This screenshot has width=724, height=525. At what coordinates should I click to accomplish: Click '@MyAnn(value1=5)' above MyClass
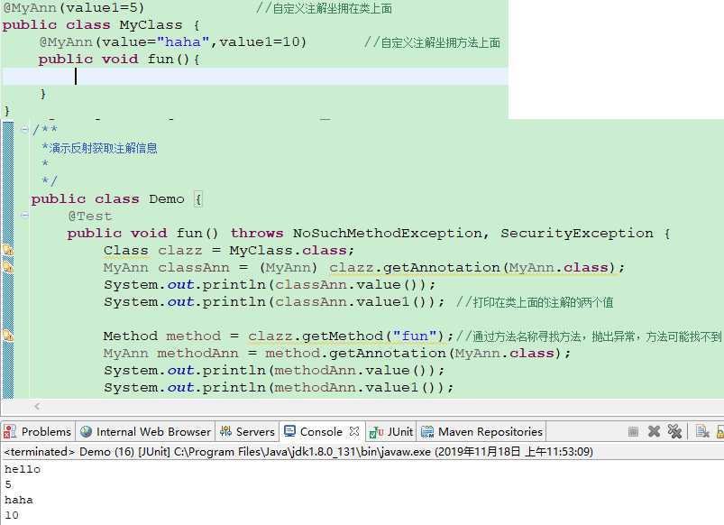tap(74, 8)
